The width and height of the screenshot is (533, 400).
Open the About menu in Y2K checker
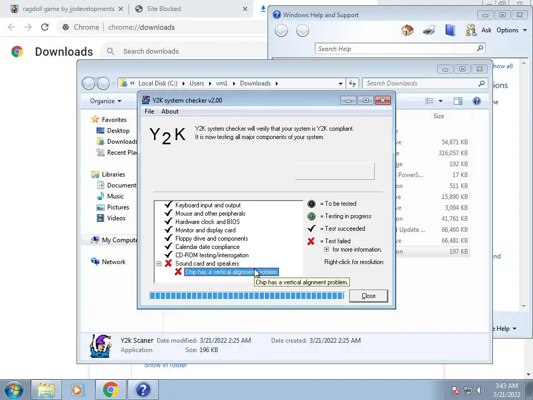170,111
